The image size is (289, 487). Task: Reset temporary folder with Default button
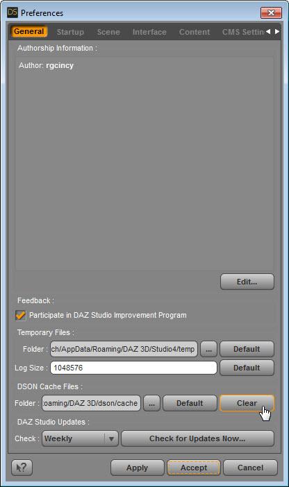247,349
